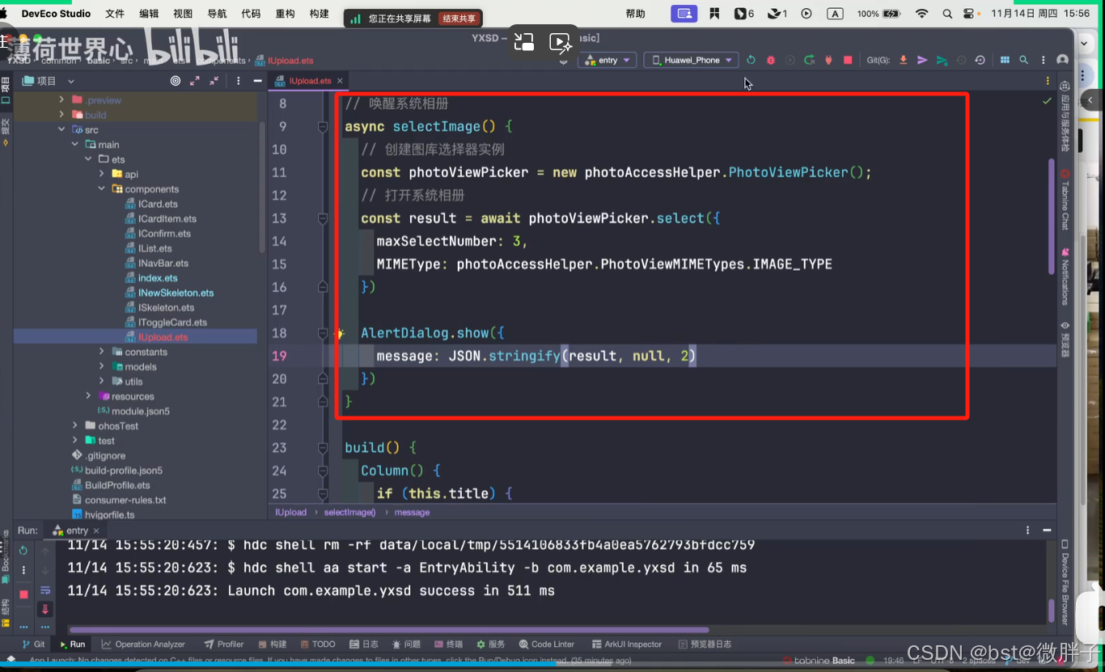Click the locate target icon in project panel

(175, 81)
